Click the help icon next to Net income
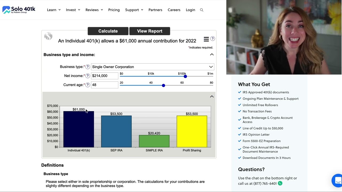Viewport: 342px width, 192px height. pyautogui.click(x=88, y=76)
